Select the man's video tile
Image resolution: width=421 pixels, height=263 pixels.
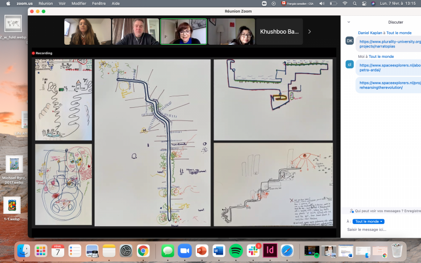point(136,32)
